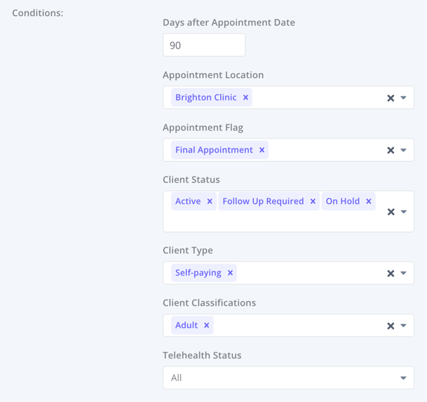Click the Days after Appointment Date field

coord(203,46)
